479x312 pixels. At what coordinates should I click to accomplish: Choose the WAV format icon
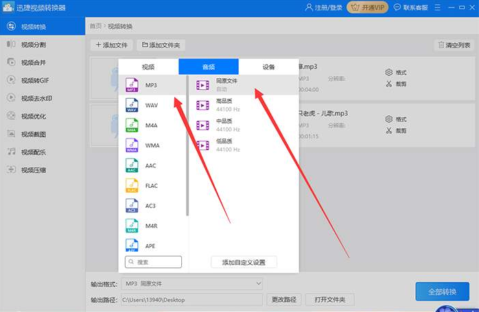[x=131, y=106]
